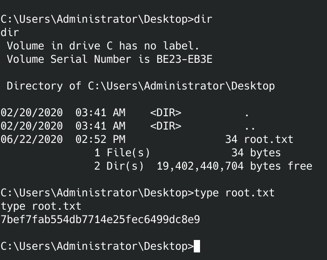Click the 02:52 PM timestamp
Viewport: 327px width, 260px height.
100,139
